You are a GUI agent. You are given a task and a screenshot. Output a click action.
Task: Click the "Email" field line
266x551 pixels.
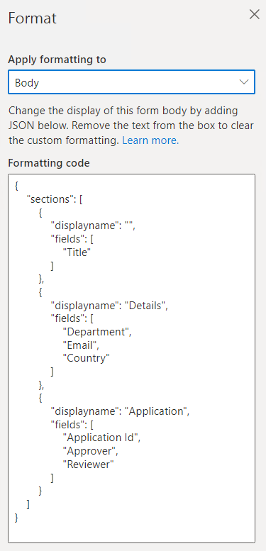[81, 345]
